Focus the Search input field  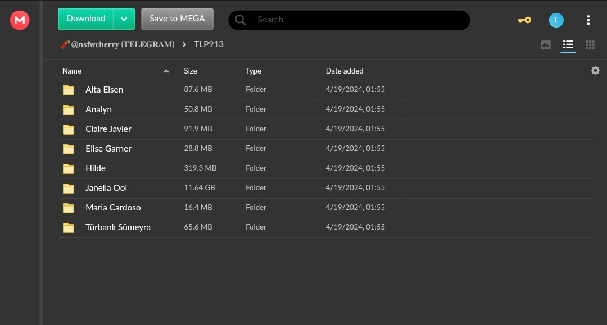[x=360, y=20]
